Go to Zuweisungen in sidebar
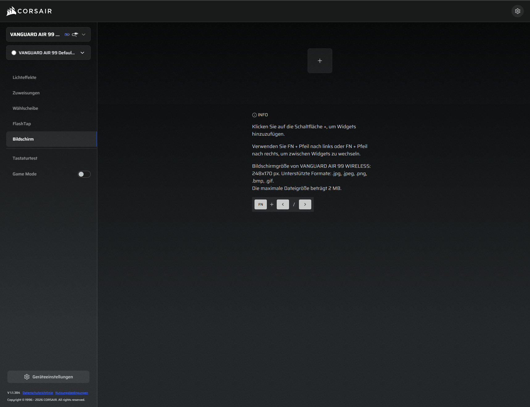 click(x=26, y=93)
